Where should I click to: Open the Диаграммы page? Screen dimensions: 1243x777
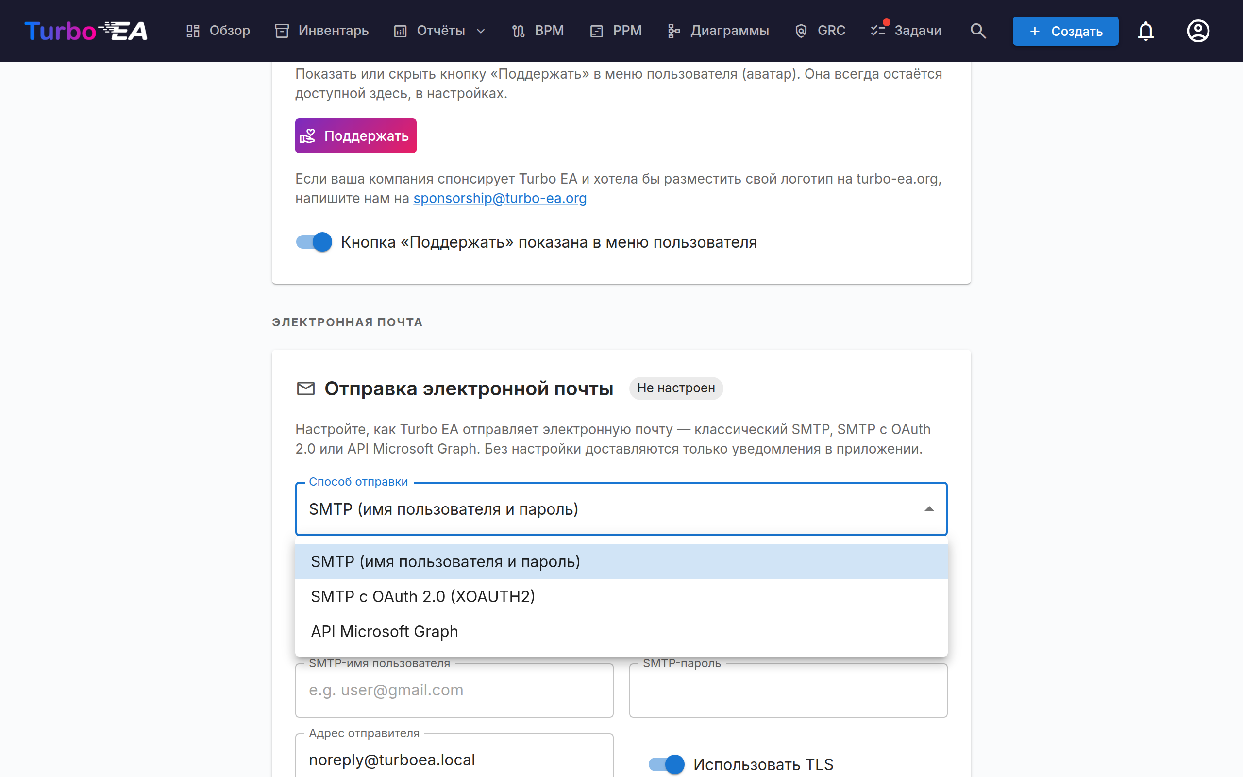click(x=718, y=31)
